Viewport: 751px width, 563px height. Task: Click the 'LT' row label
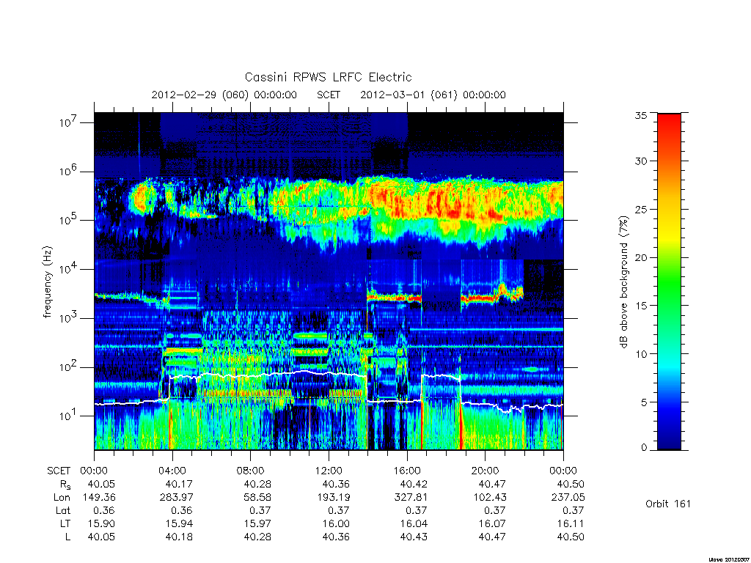[x=65, y=523]
